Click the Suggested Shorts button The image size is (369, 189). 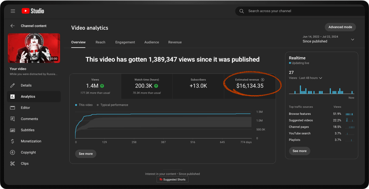click(173, 180)
